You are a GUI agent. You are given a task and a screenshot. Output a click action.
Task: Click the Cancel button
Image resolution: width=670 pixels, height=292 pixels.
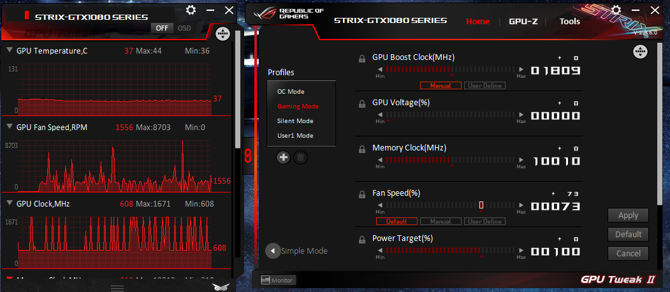(x=628, y=254)
